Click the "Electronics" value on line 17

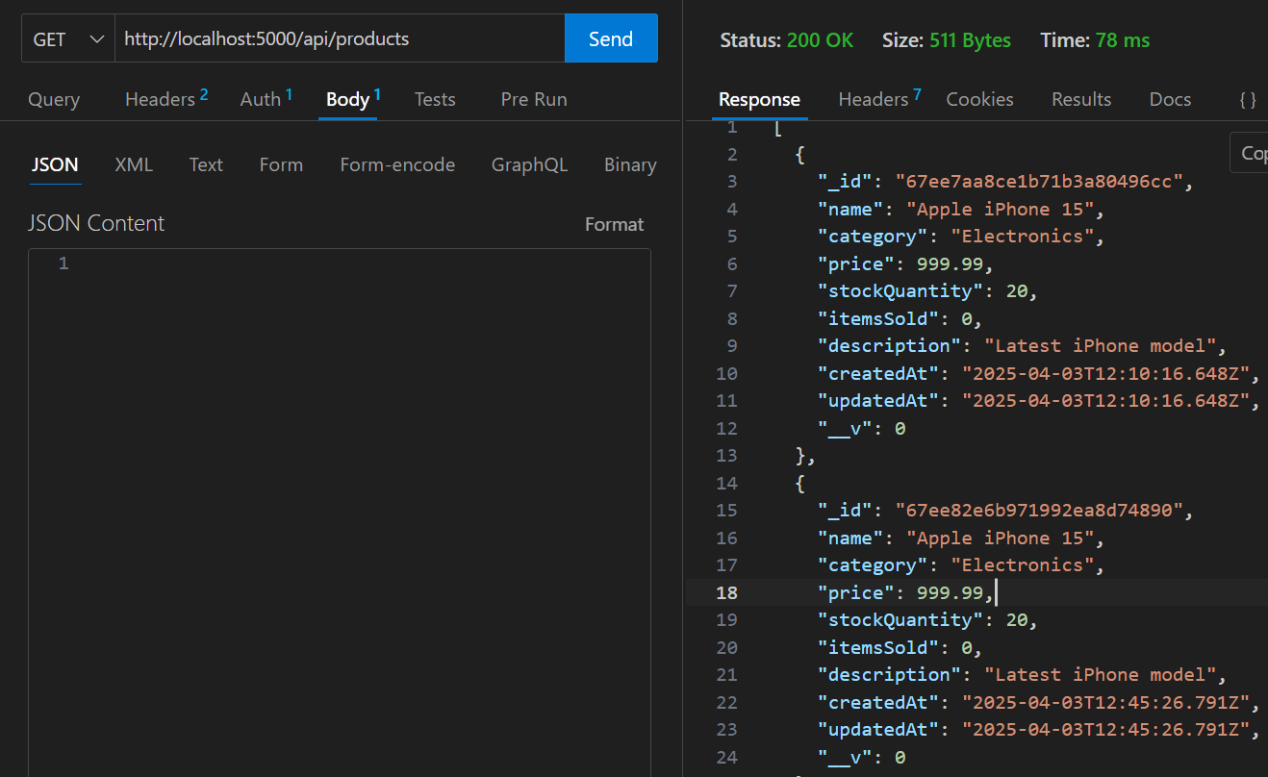[x=1023, y=565]
